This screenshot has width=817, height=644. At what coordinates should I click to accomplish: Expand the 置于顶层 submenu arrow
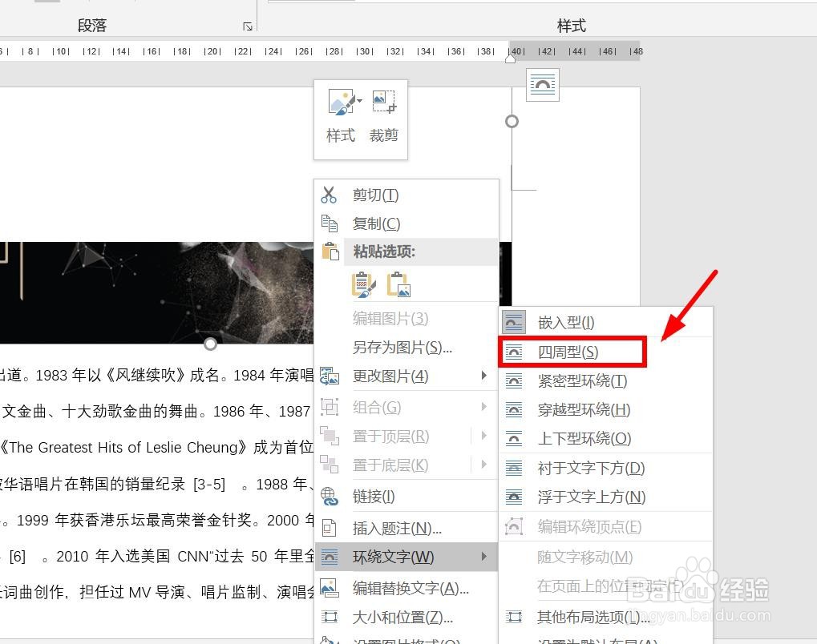pyautogui.click(x=483, y=436)
